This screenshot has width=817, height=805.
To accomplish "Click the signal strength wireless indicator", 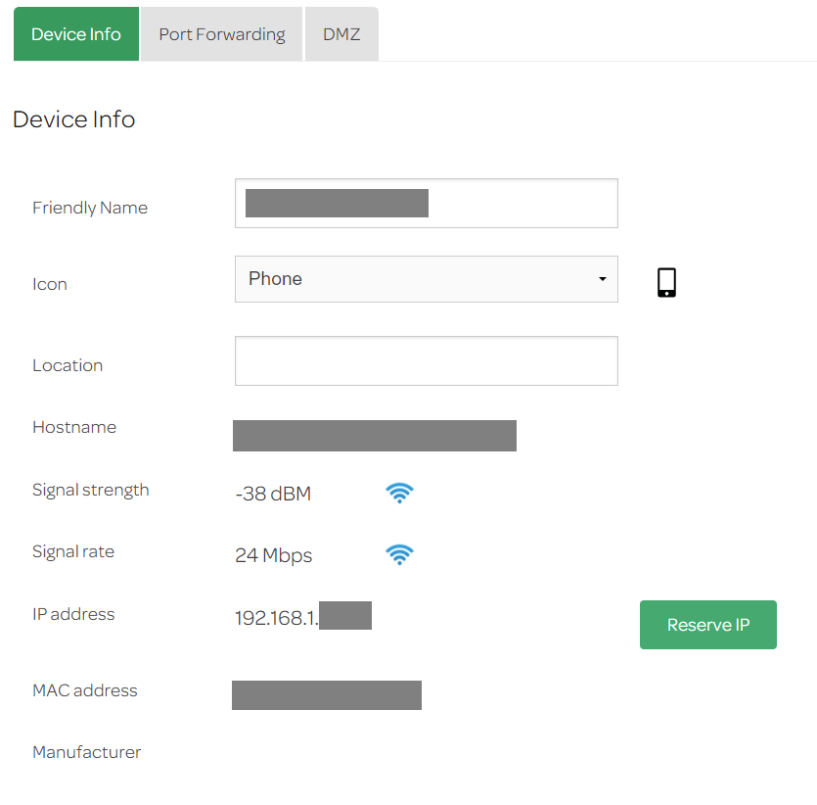I will pyautogui.click(x=399, y=493).
